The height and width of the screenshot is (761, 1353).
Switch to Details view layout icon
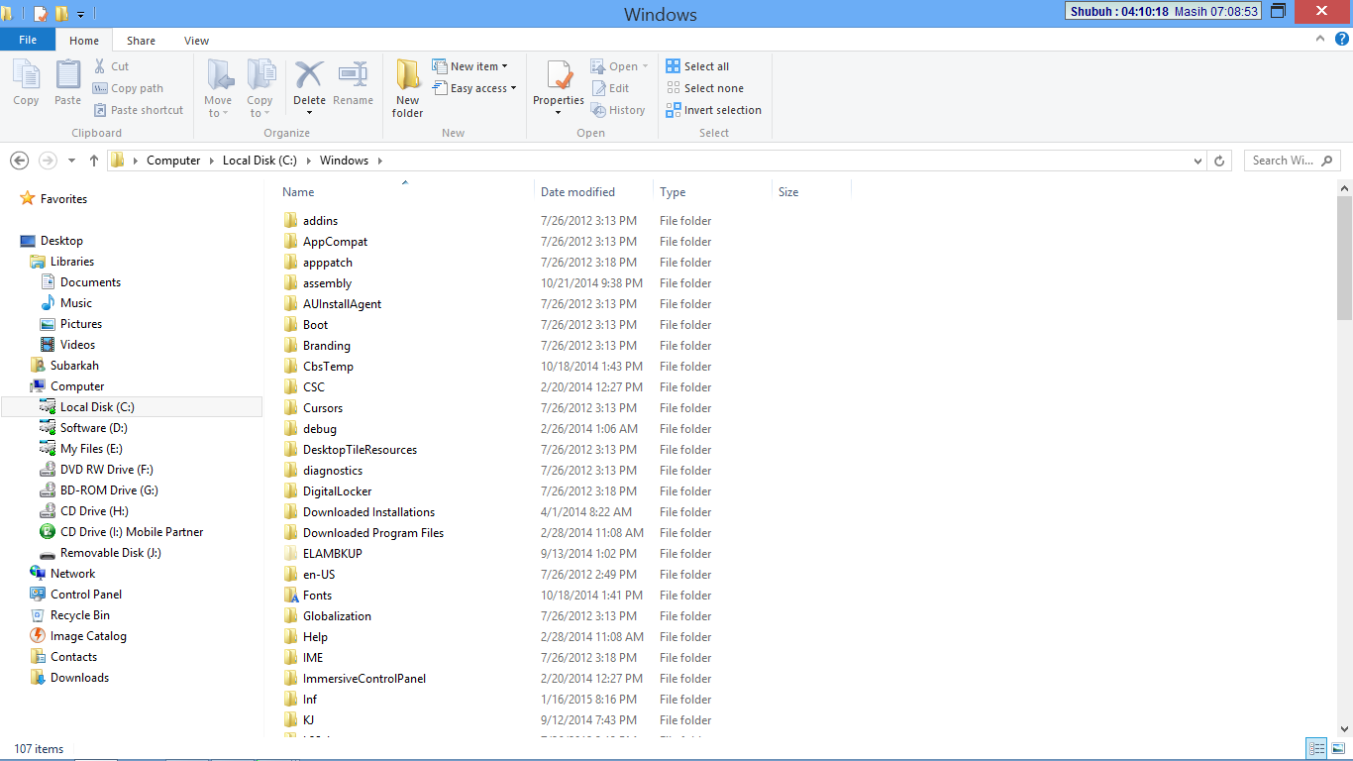pyautogui.click(x=1317, y=749)
